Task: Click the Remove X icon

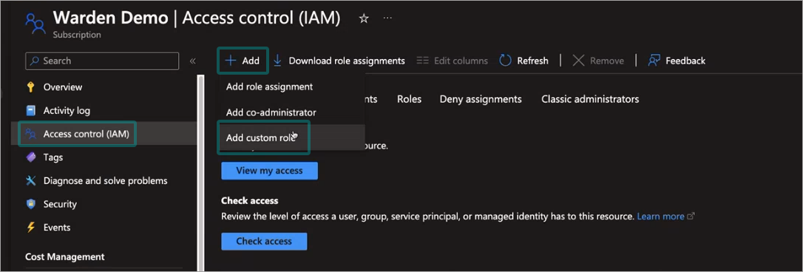Action: click(579, 61)
